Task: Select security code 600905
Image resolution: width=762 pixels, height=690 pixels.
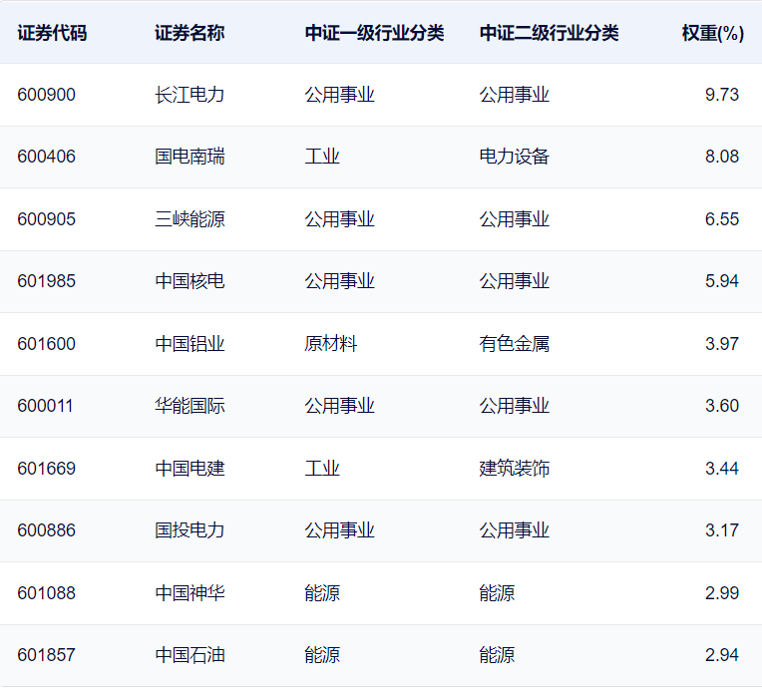Action: (x=46, y=219)
